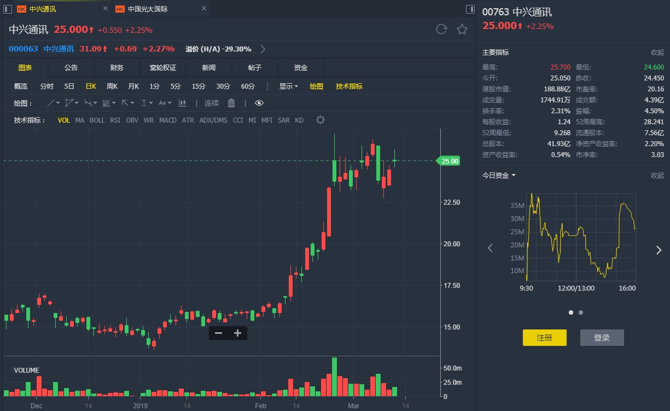Enable the BOLL indicator
670x411 pixels.
point(97,120)
